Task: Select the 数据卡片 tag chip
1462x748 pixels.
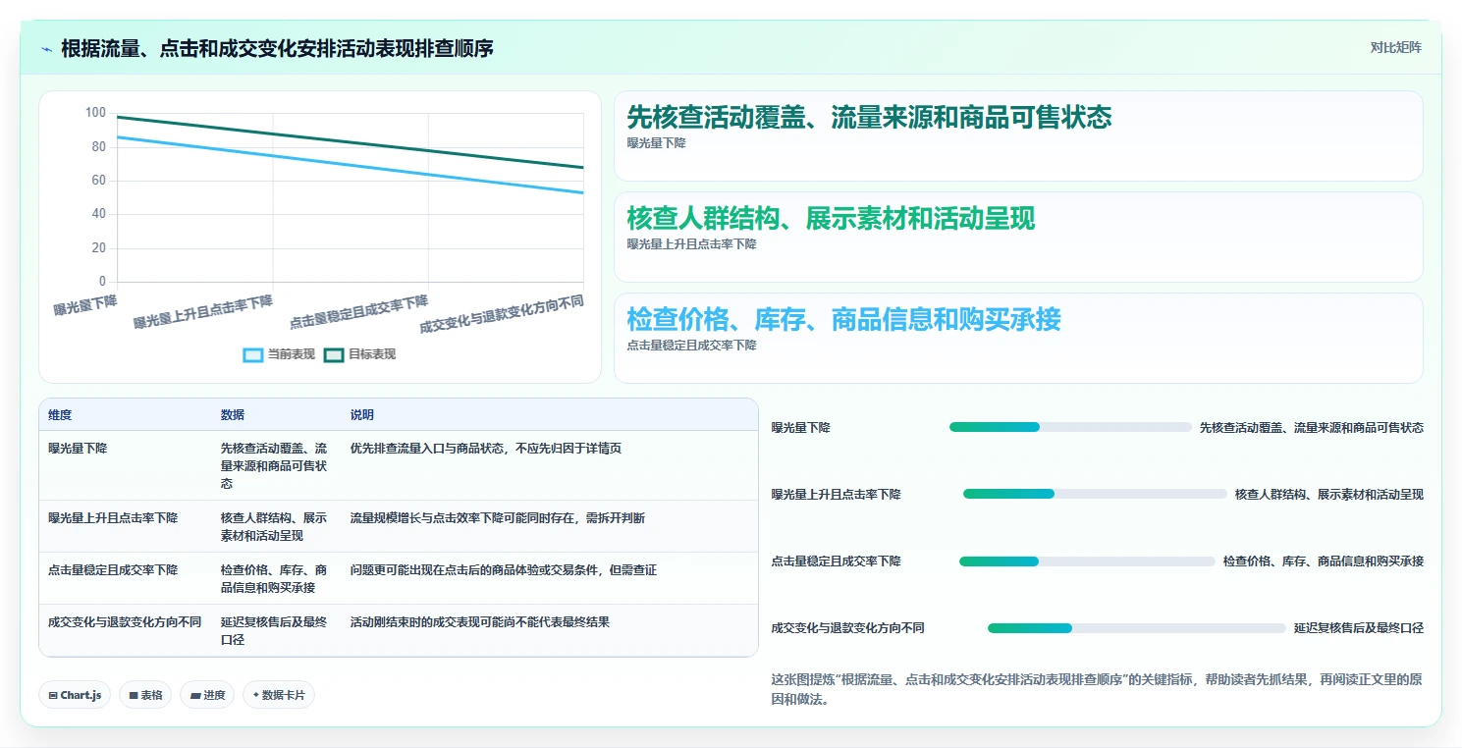Action: 279,695
